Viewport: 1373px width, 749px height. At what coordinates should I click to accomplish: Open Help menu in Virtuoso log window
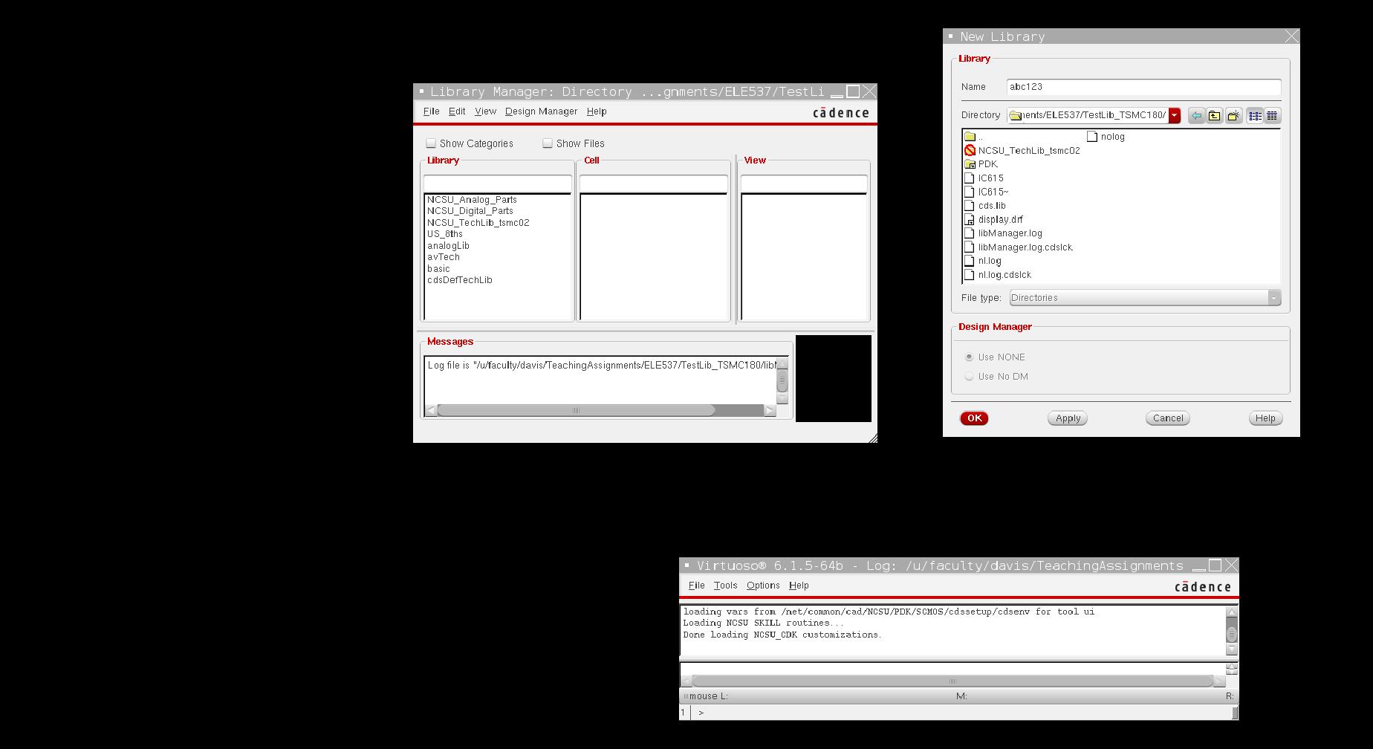point(799,586)
